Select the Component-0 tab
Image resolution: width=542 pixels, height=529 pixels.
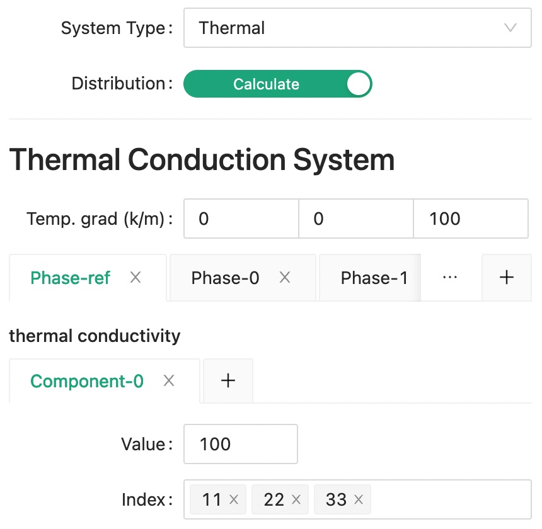click(x=87, y=381)
